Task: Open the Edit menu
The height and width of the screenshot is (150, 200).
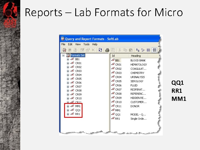Action: pos(70,44)
